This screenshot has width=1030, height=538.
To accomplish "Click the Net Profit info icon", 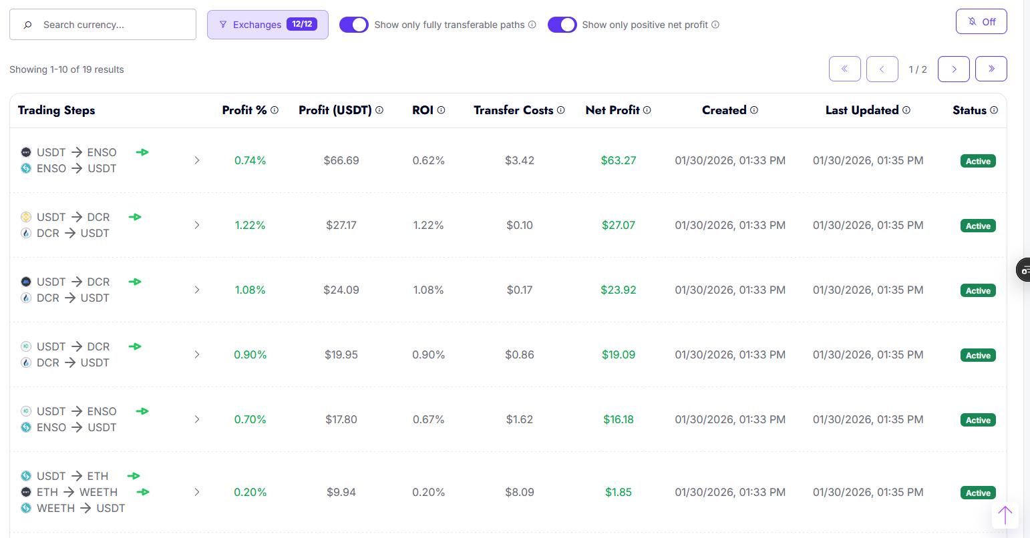I will pos(647,110).
